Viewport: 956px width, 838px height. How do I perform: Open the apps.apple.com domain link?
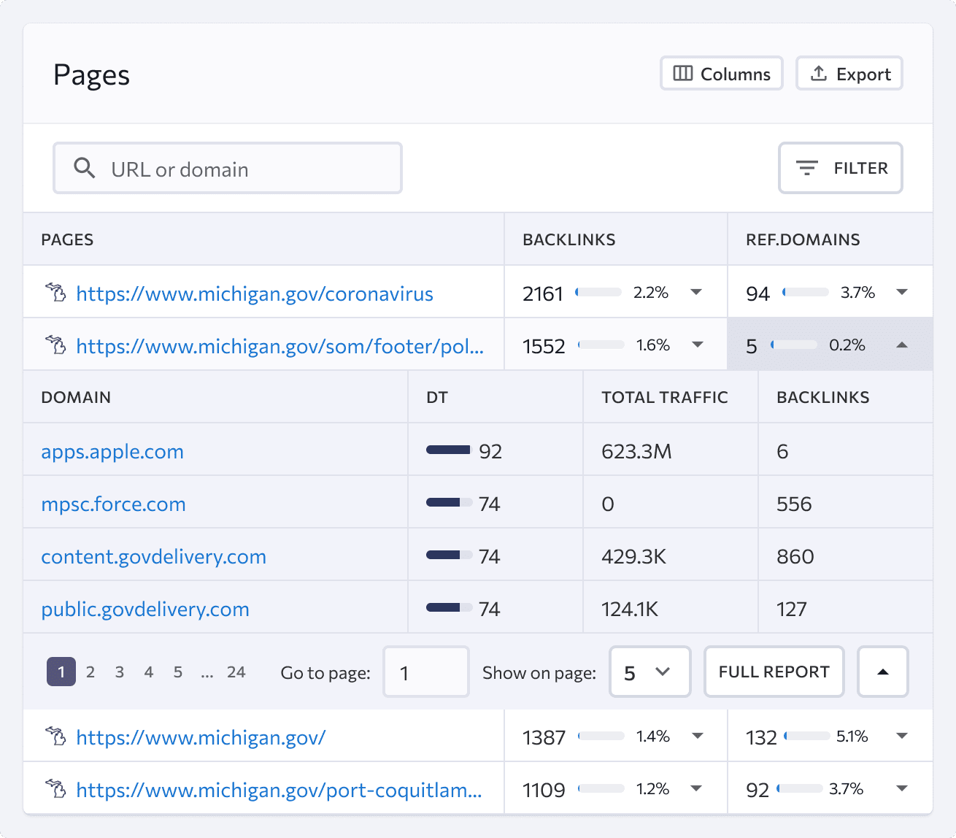point(112,452)
